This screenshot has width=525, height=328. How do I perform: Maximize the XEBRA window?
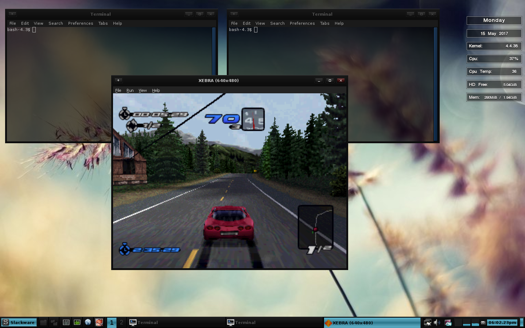[330, 81]
